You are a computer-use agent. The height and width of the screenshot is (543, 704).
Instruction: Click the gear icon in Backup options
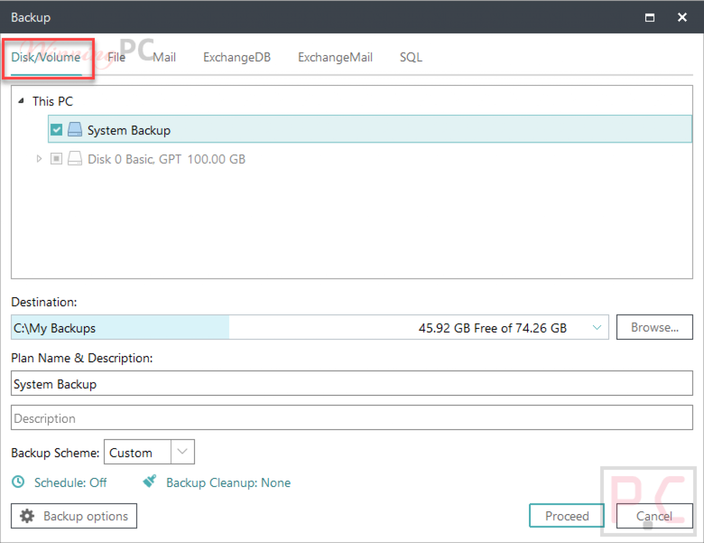27,516
